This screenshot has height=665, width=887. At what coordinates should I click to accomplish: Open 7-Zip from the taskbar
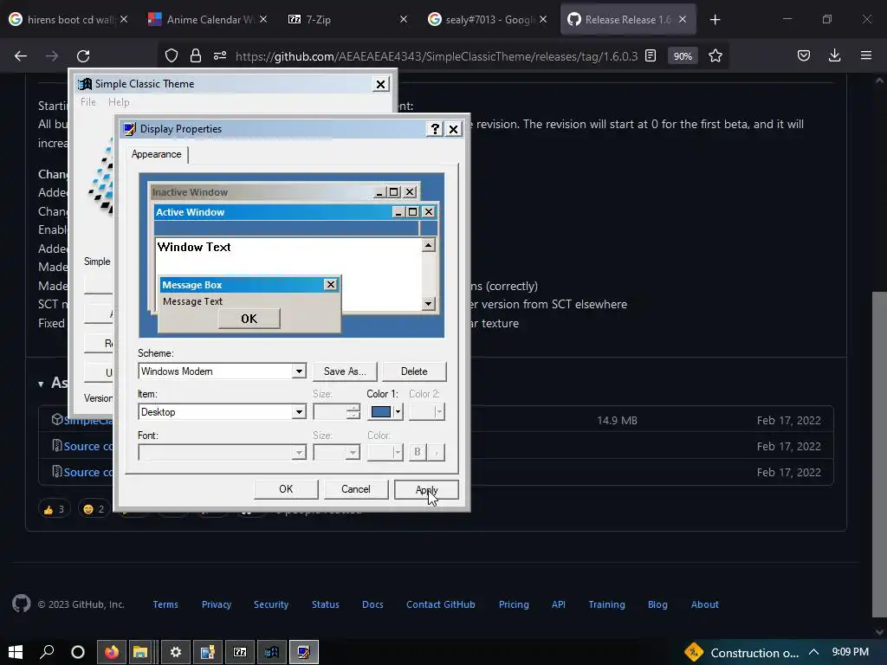[x=240, y=652]
